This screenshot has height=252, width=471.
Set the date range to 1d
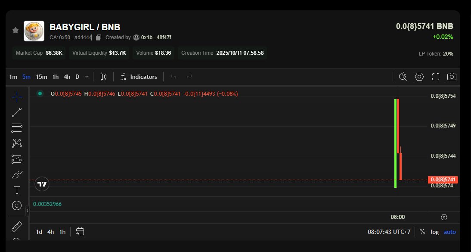tap(39, 232)
